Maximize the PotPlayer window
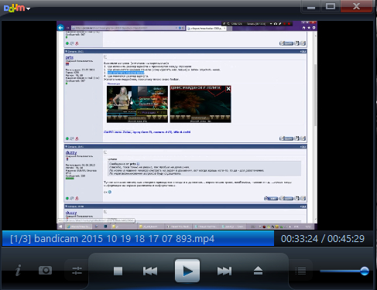The width and height of the screenshot is (377, 290). click(x=331, y=6)
